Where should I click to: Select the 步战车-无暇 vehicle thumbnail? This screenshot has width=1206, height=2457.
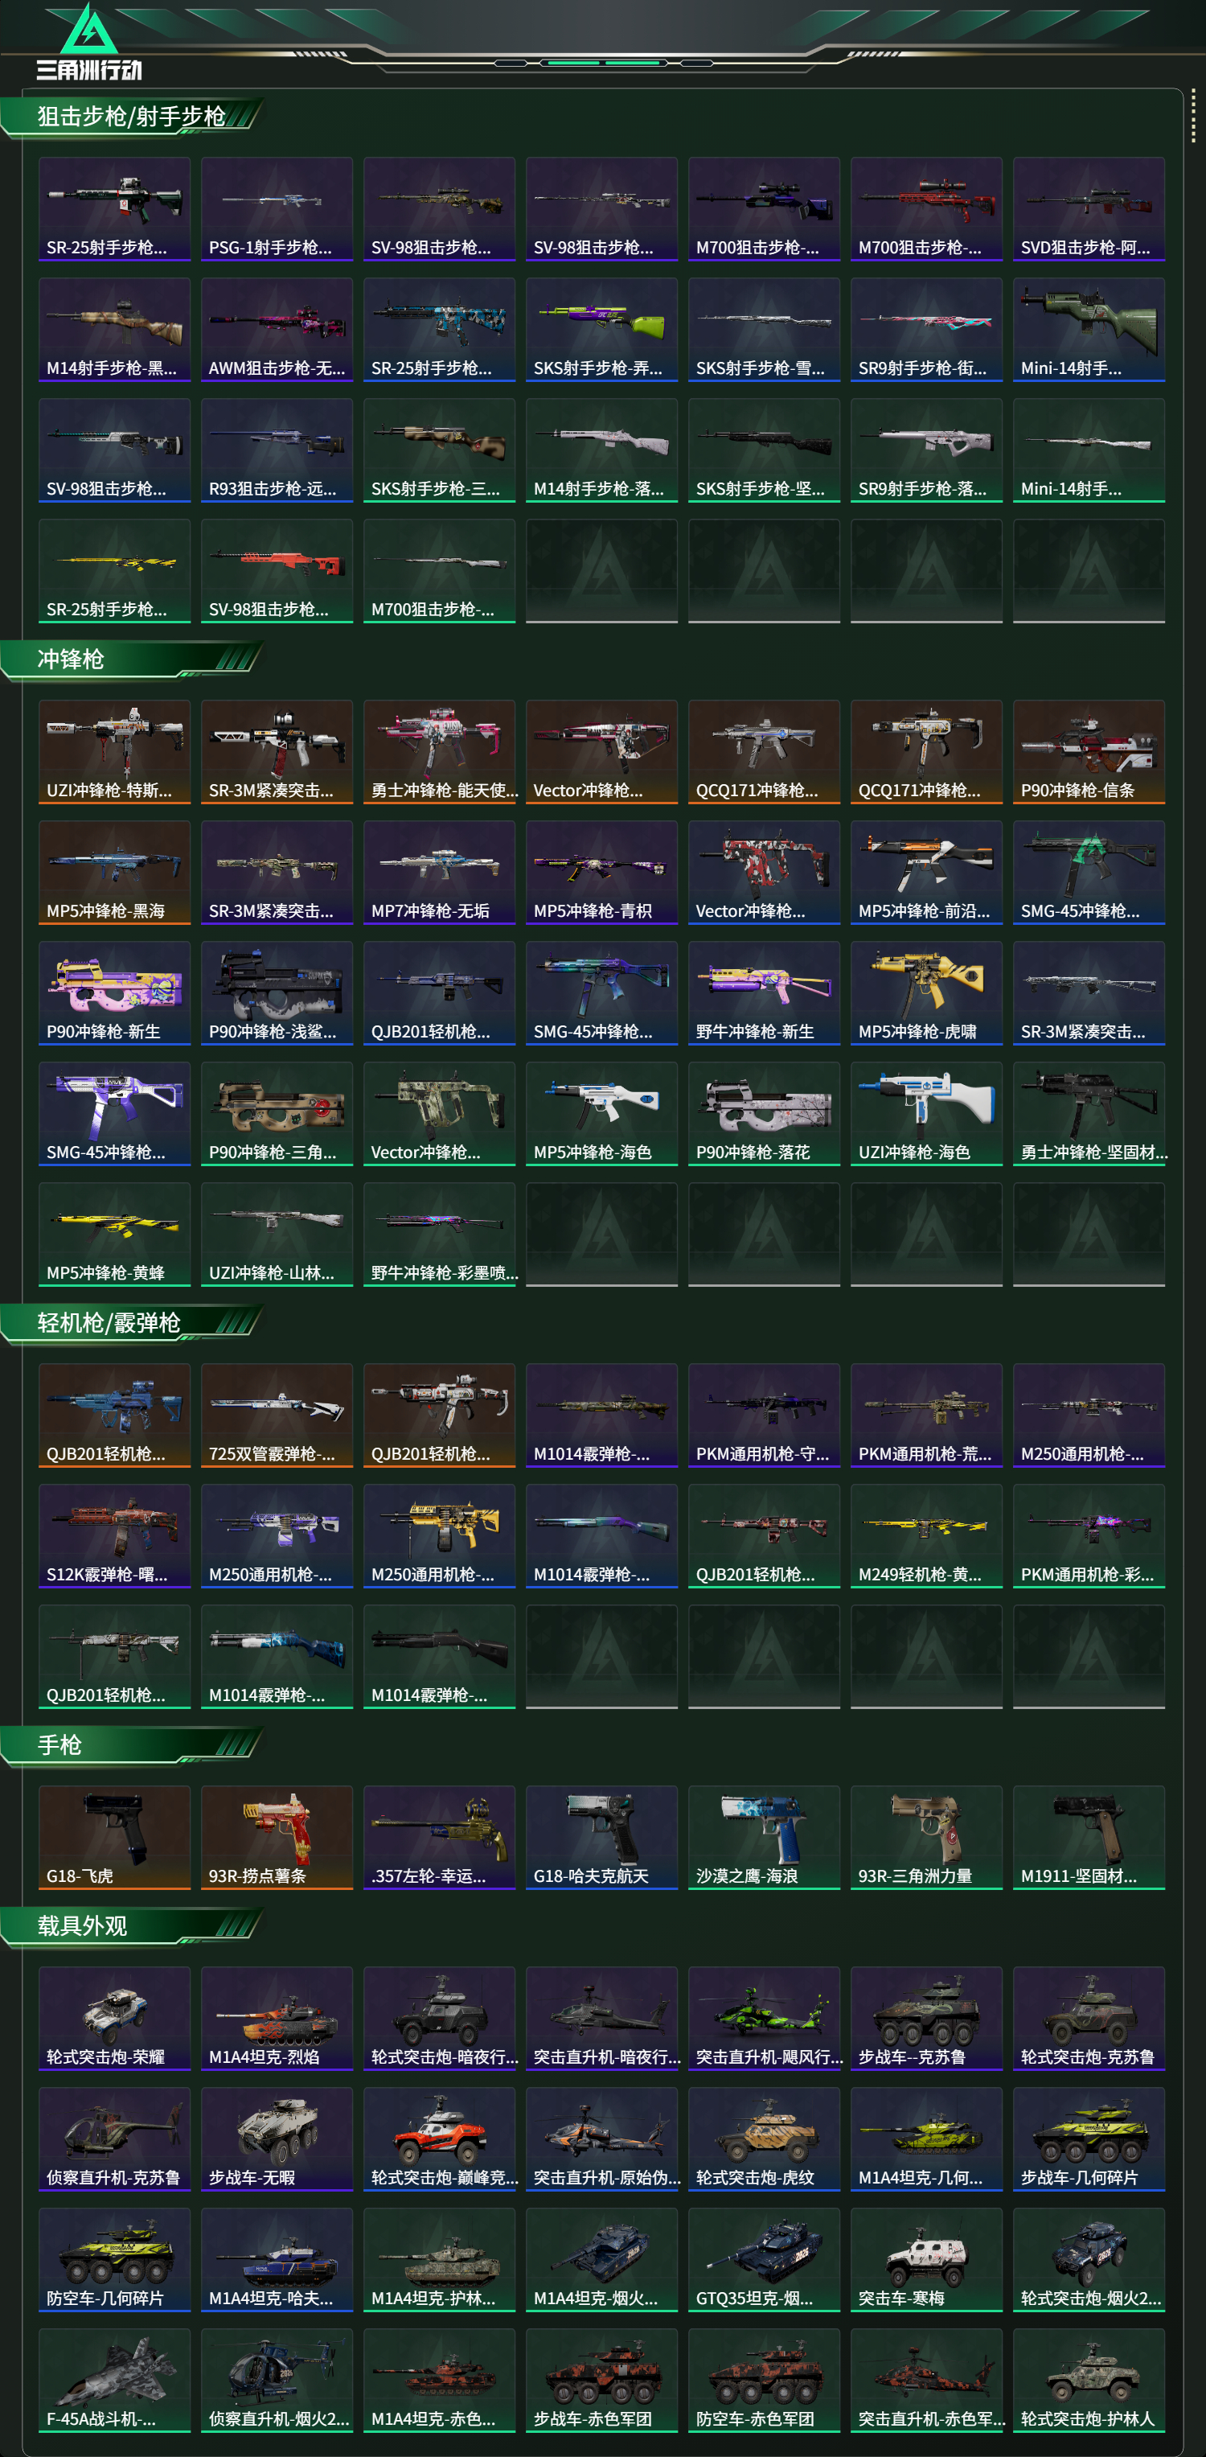pos(277,2139)
